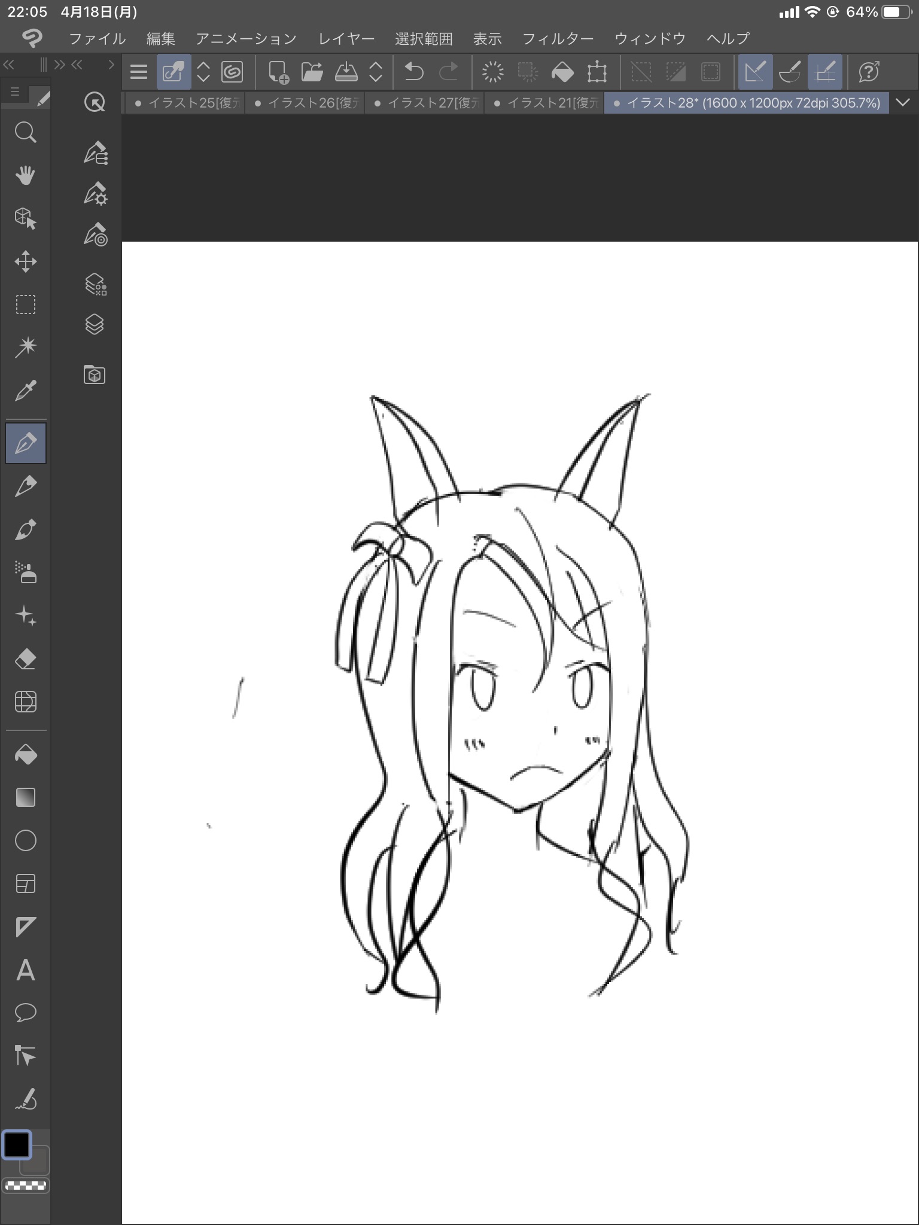Toggle snap to special ruler
This screenshot has width=919, height=1225.
click(x=790, y=72)
